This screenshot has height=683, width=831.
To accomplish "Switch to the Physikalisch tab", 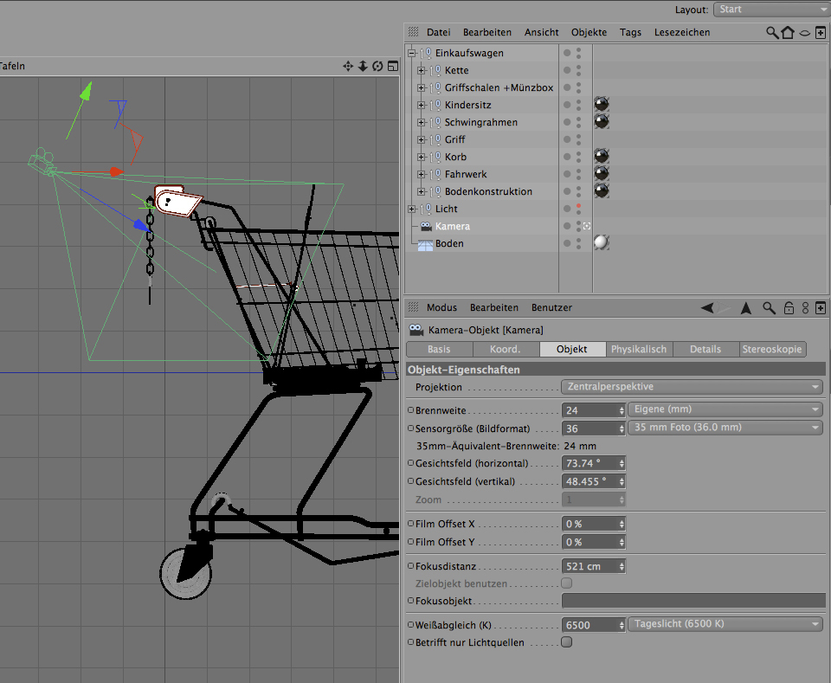I will [639, 349].
